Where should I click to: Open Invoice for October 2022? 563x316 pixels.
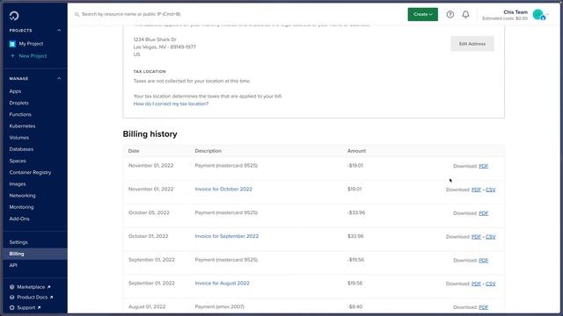coord(223,189)
